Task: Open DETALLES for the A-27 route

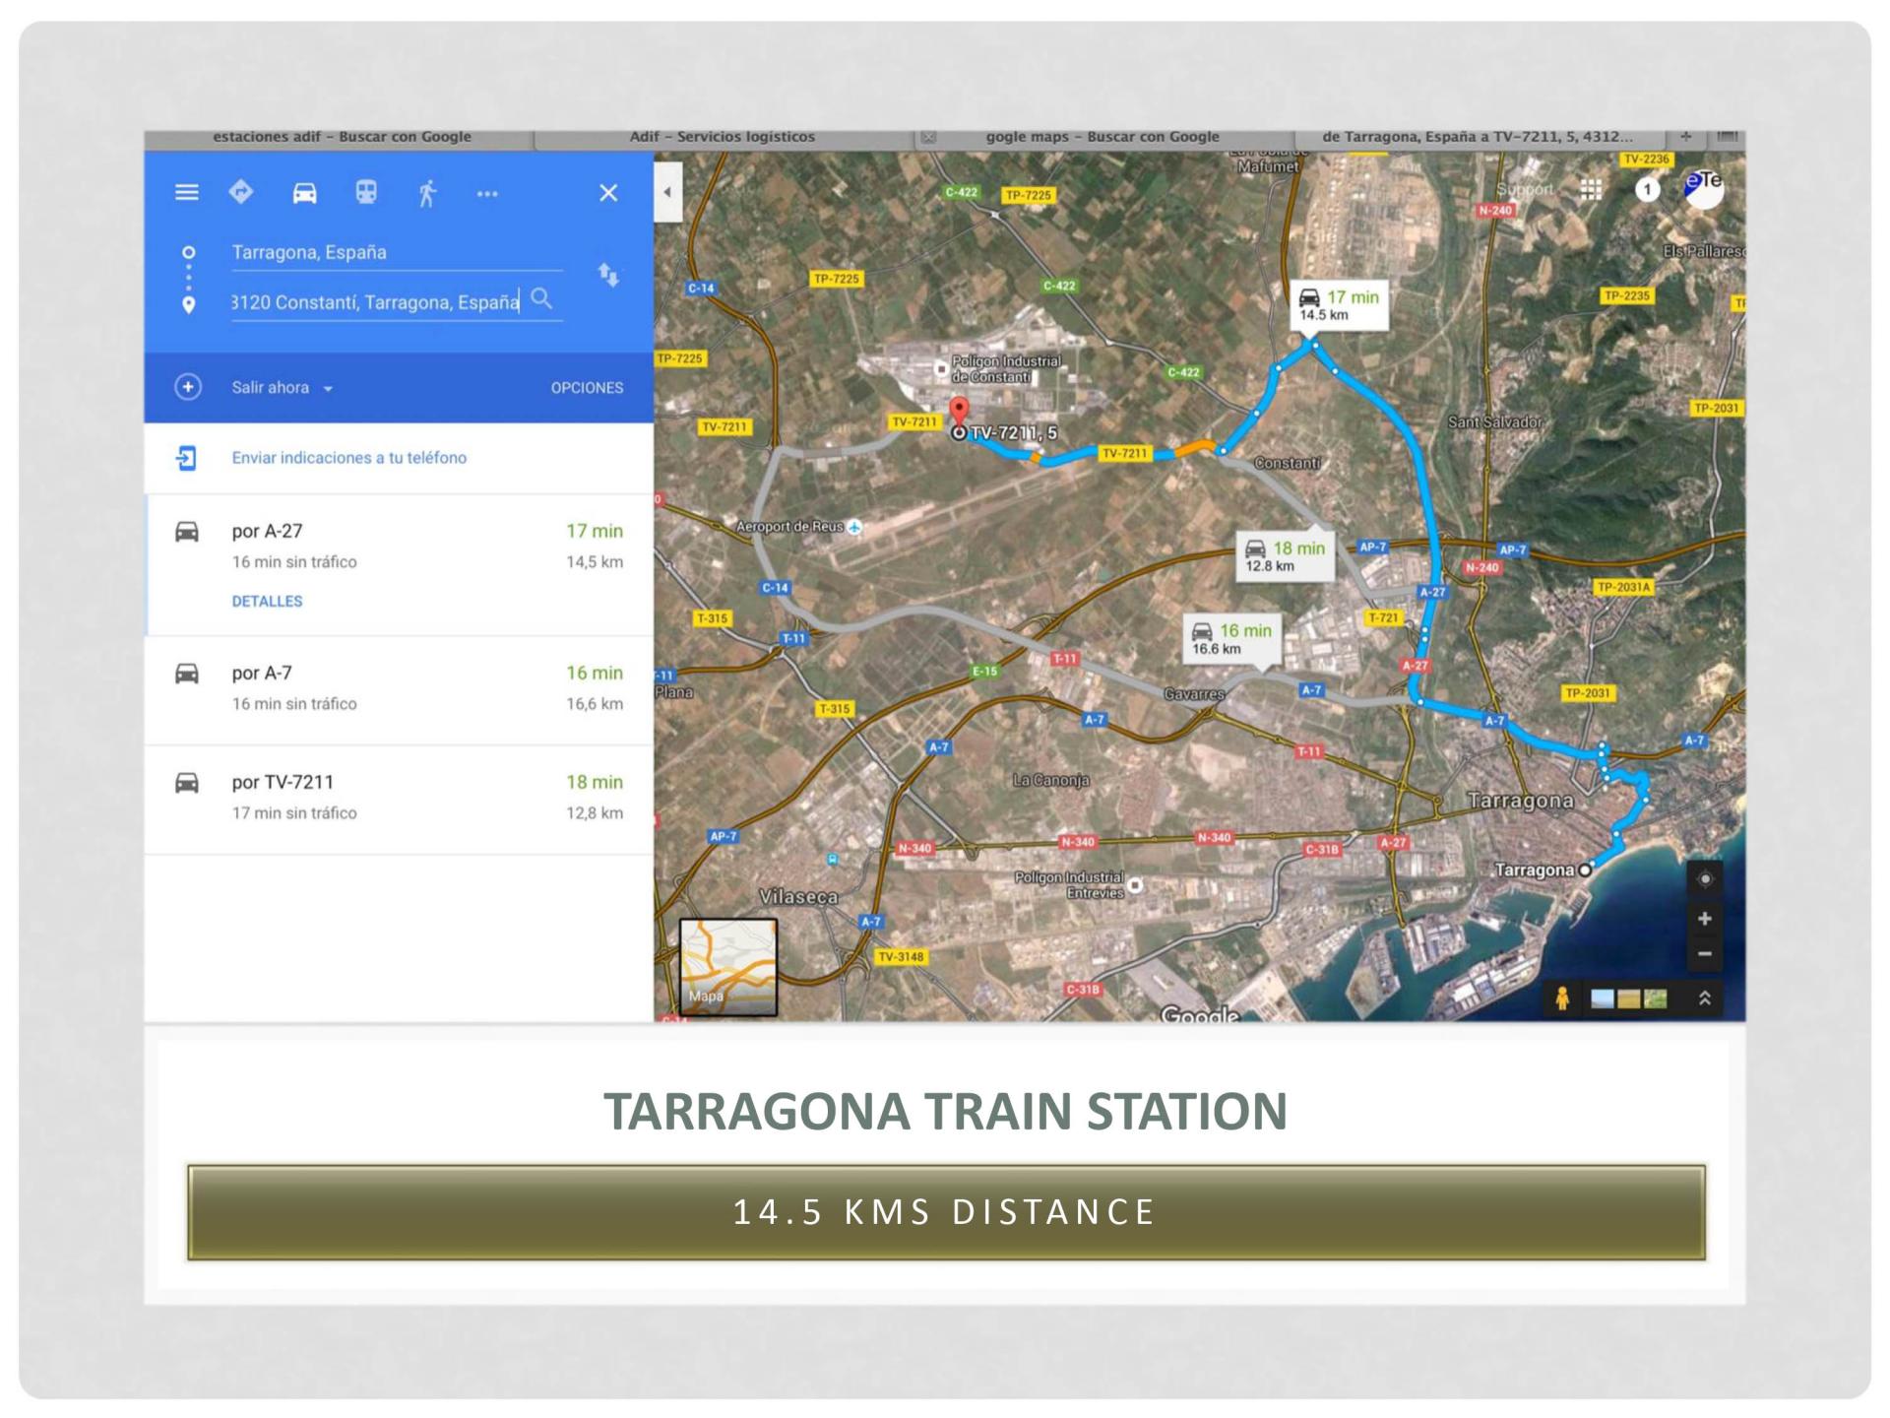Action: [x=267, y=601]
